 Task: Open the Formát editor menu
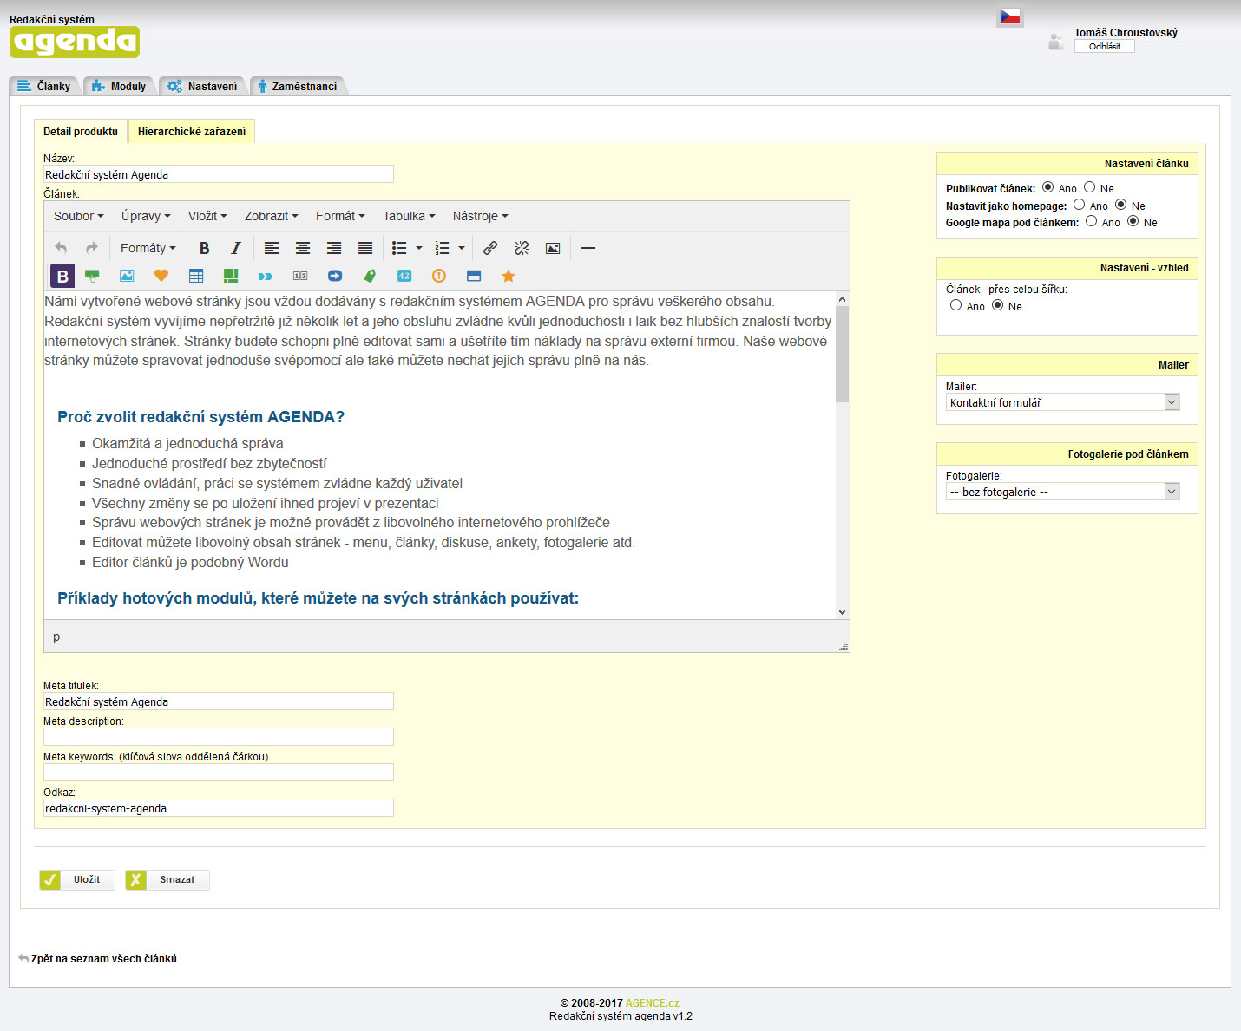click(340, 216)
